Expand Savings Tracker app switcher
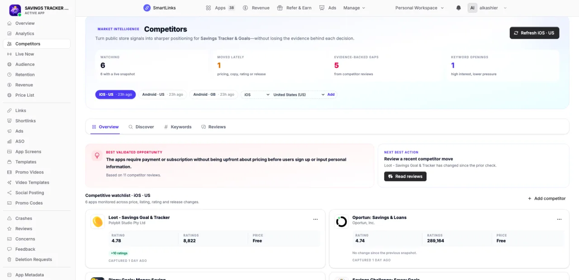This screenshot has width=579, height=280. point(40,10)
